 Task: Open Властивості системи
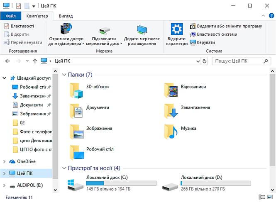pos(213,34)
